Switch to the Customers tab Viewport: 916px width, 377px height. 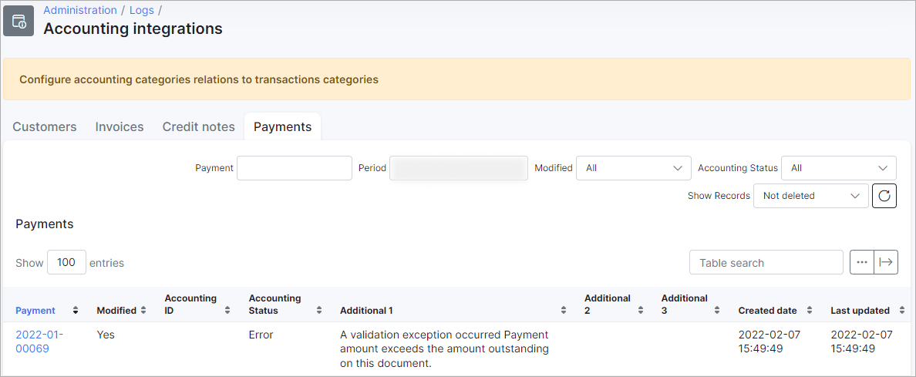point(45,127)
